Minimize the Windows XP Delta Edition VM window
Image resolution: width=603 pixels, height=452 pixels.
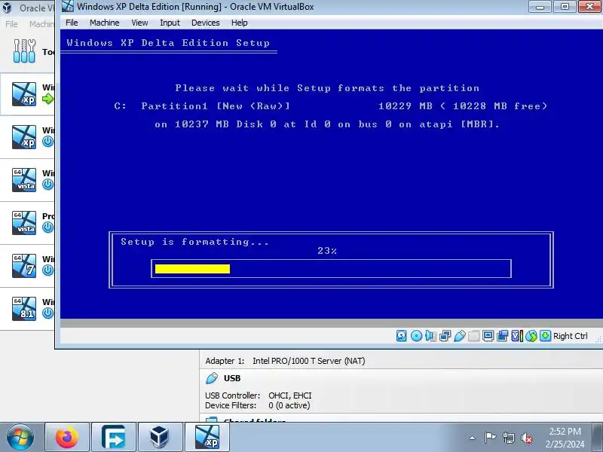540,7
